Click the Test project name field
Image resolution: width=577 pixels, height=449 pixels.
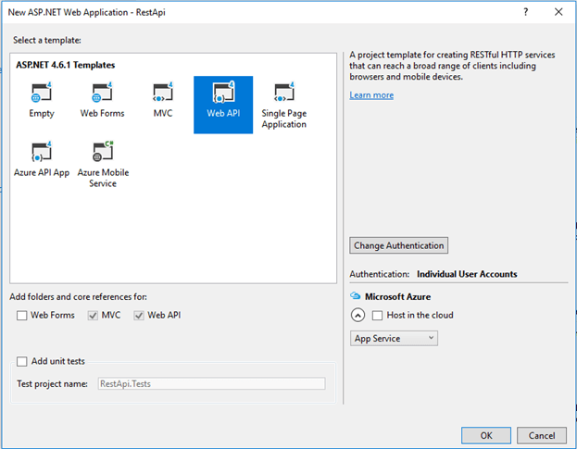211,383
